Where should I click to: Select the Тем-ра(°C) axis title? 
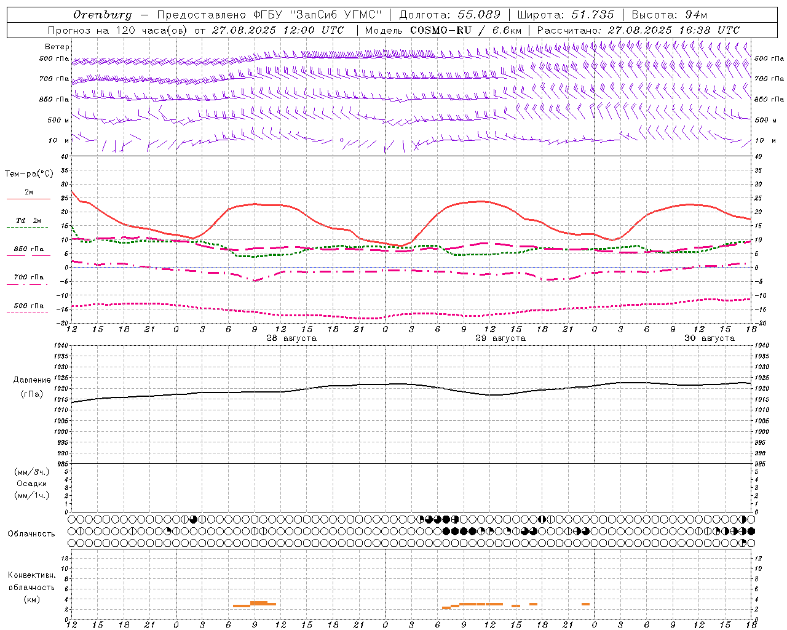[x=29, y=174]
